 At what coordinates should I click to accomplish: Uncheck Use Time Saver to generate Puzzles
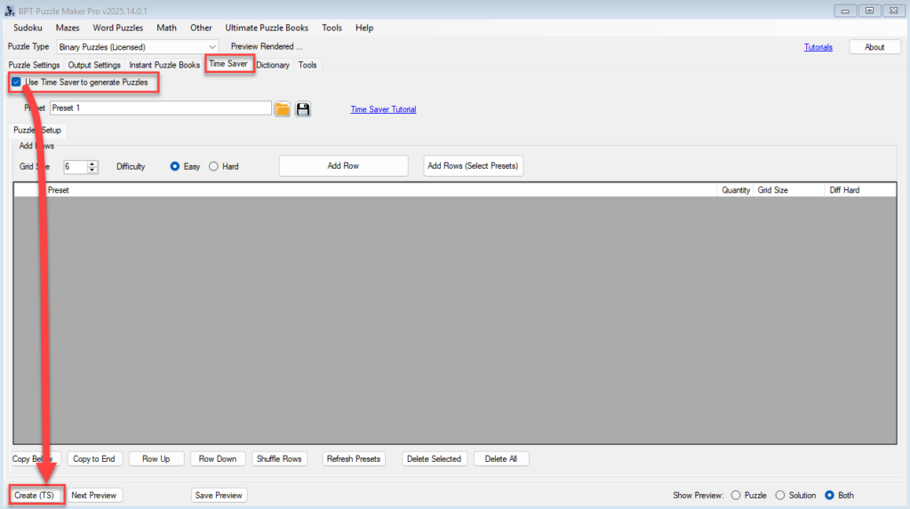(17, 82)
